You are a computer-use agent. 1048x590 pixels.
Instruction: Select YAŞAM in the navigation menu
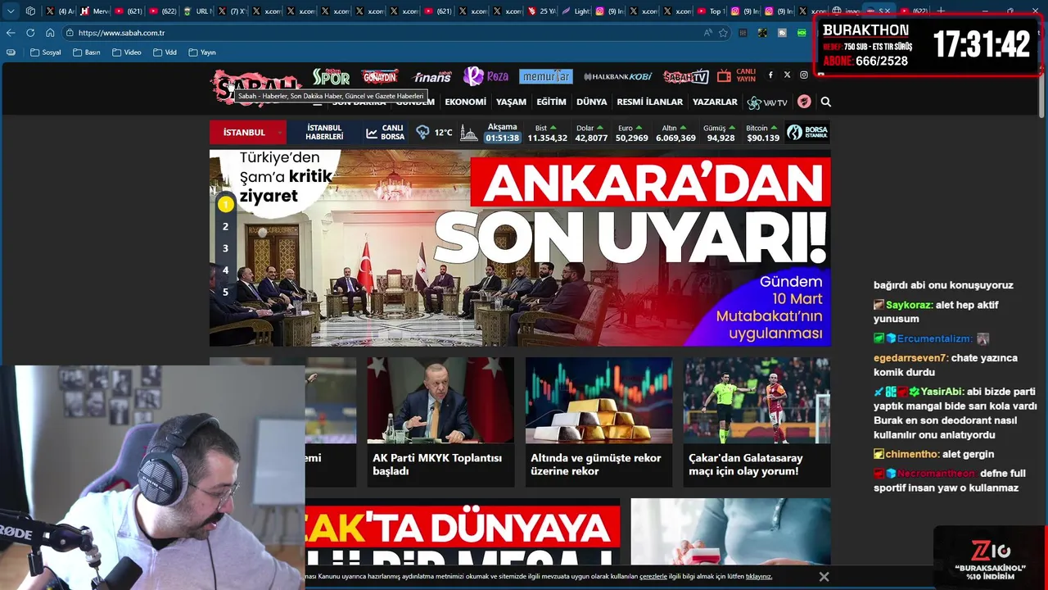pyautogui.click(x=511, y=102)
